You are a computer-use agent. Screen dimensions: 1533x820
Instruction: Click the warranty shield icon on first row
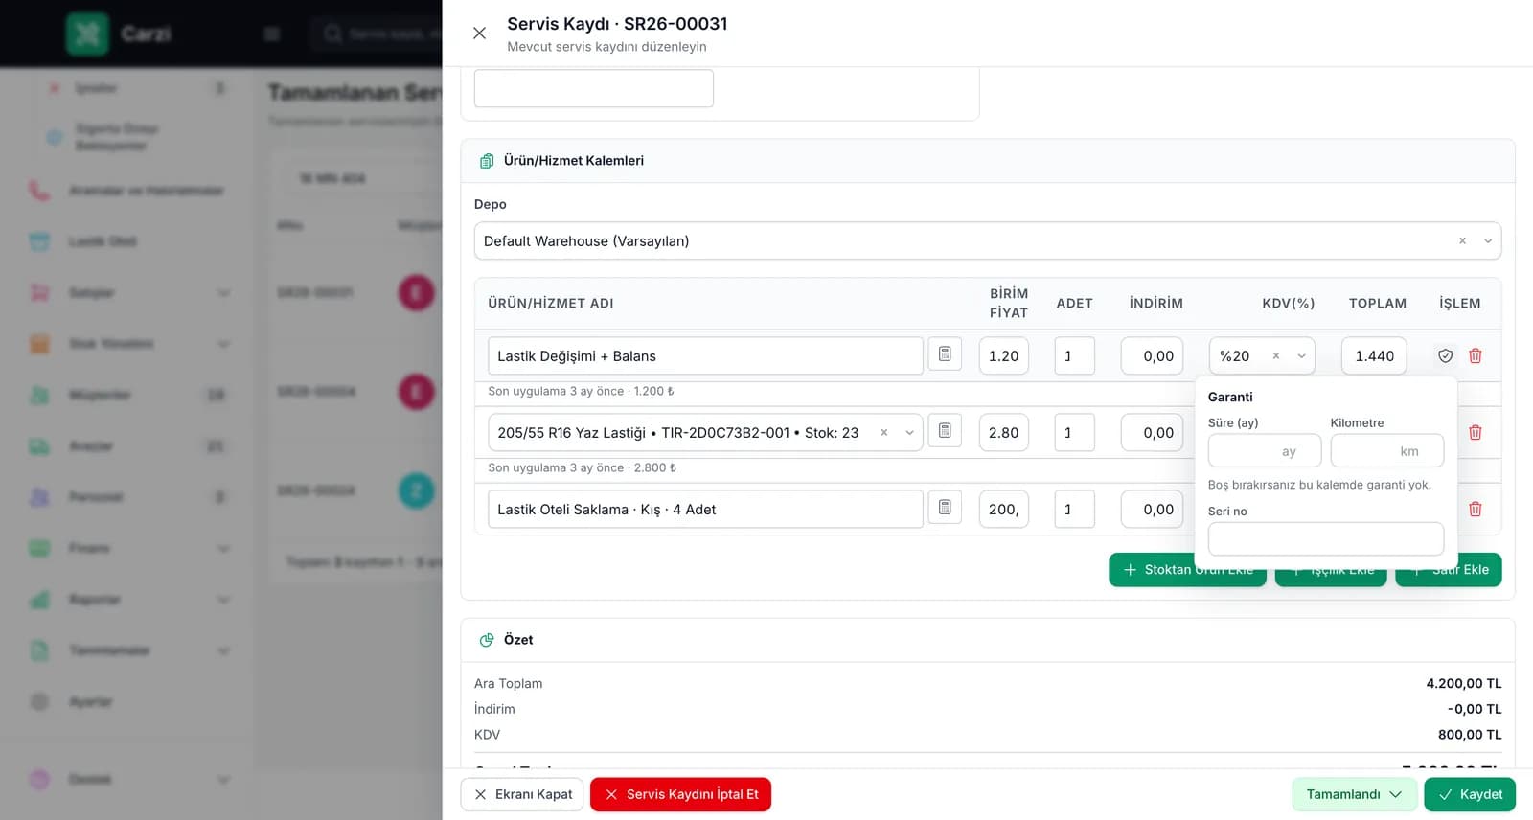point(1445,355)
